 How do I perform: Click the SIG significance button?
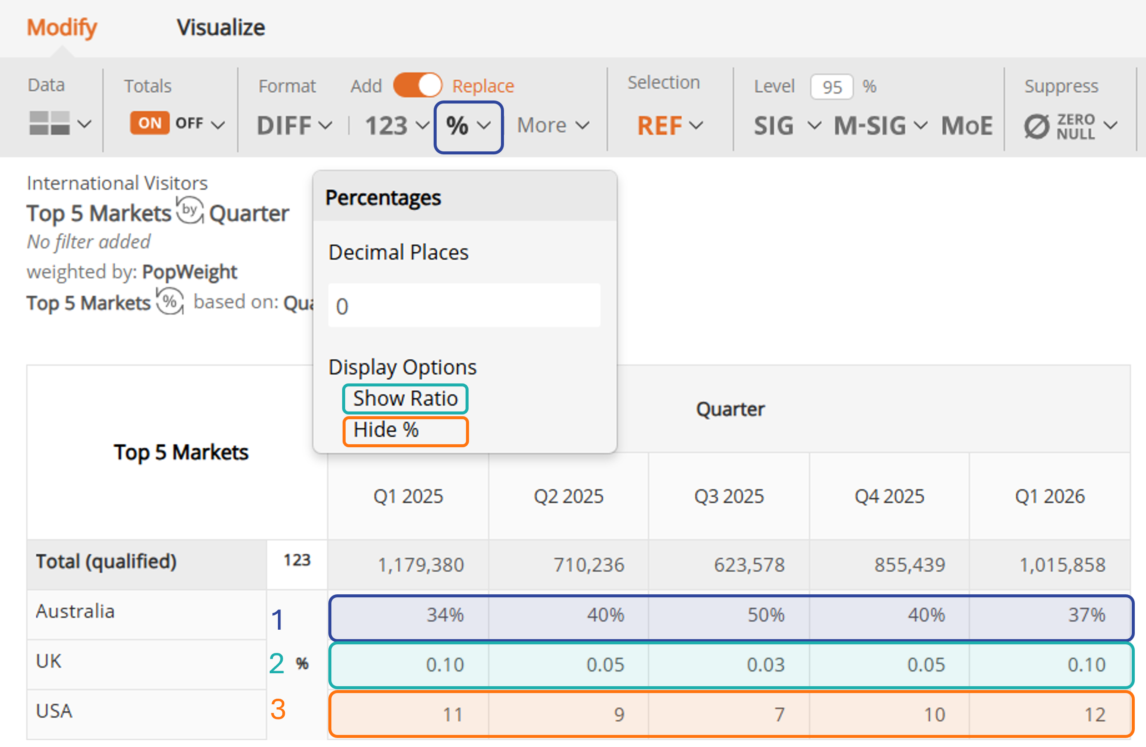click(773, 126)
